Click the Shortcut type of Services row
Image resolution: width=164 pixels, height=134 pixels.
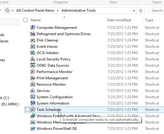(152, 91)
